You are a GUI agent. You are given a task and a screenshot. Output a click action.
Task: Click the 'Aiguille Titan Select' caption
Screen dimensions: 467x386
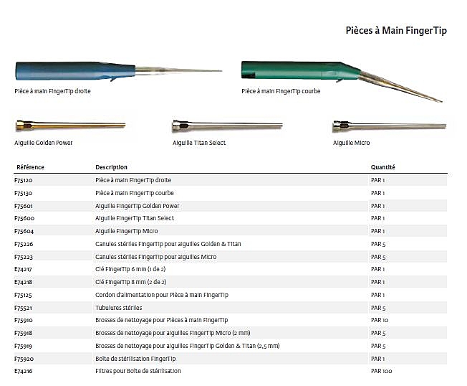coord(199,143)
